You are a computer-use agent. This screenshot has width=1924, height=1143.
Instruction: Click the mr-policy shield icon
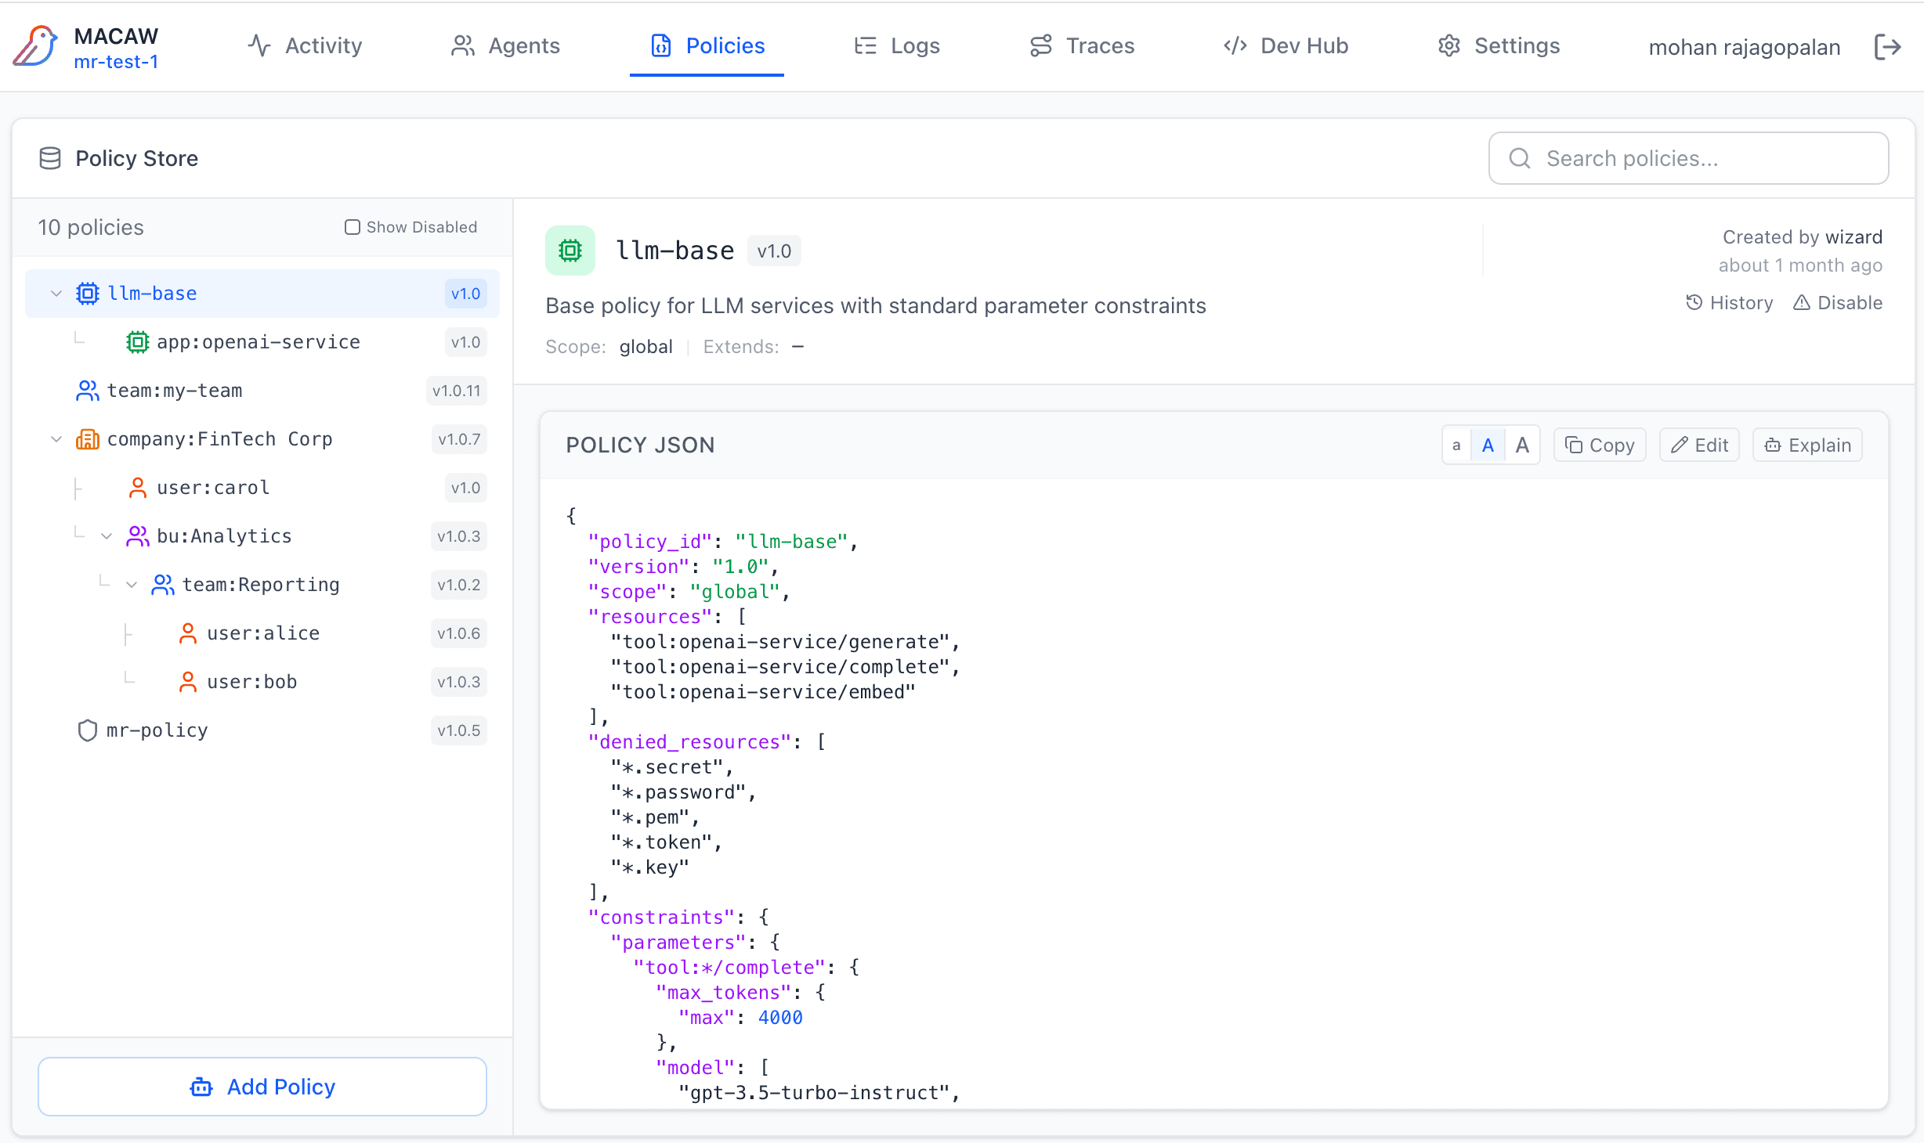(87, 730)
